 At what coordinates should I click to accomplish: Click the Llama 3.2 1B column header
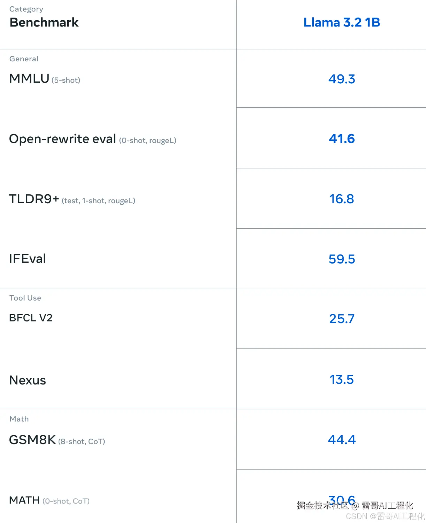pyautogui.click(x=342, y=22)
